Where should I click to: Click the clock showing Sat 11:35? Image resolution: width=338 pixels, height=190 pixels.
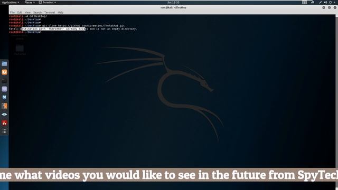click(173, 2)
